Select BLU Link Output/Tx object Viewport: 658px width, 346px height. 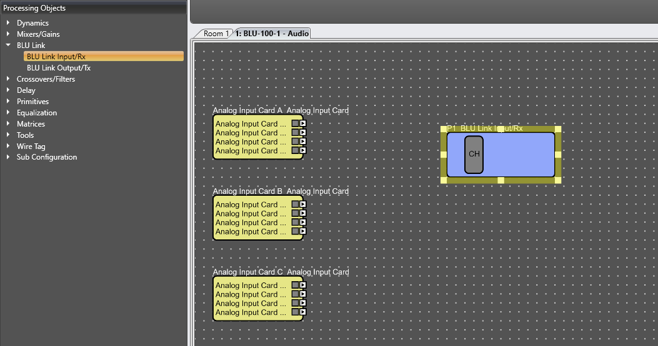click(x=59, y=67)
